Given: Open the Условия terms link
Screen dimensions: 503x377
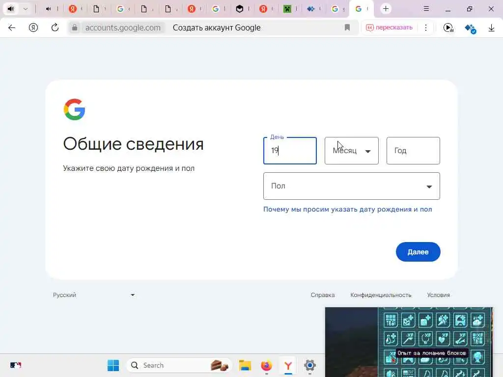Looking at the screenshot, I should coord(438,295).
